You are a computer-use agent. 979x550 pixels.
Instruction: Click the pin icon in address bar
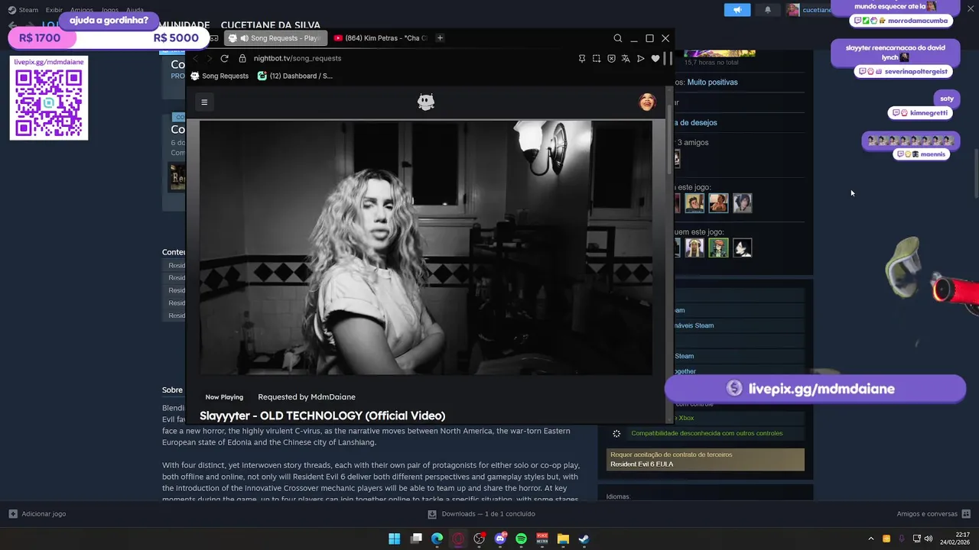click(582, 58)
